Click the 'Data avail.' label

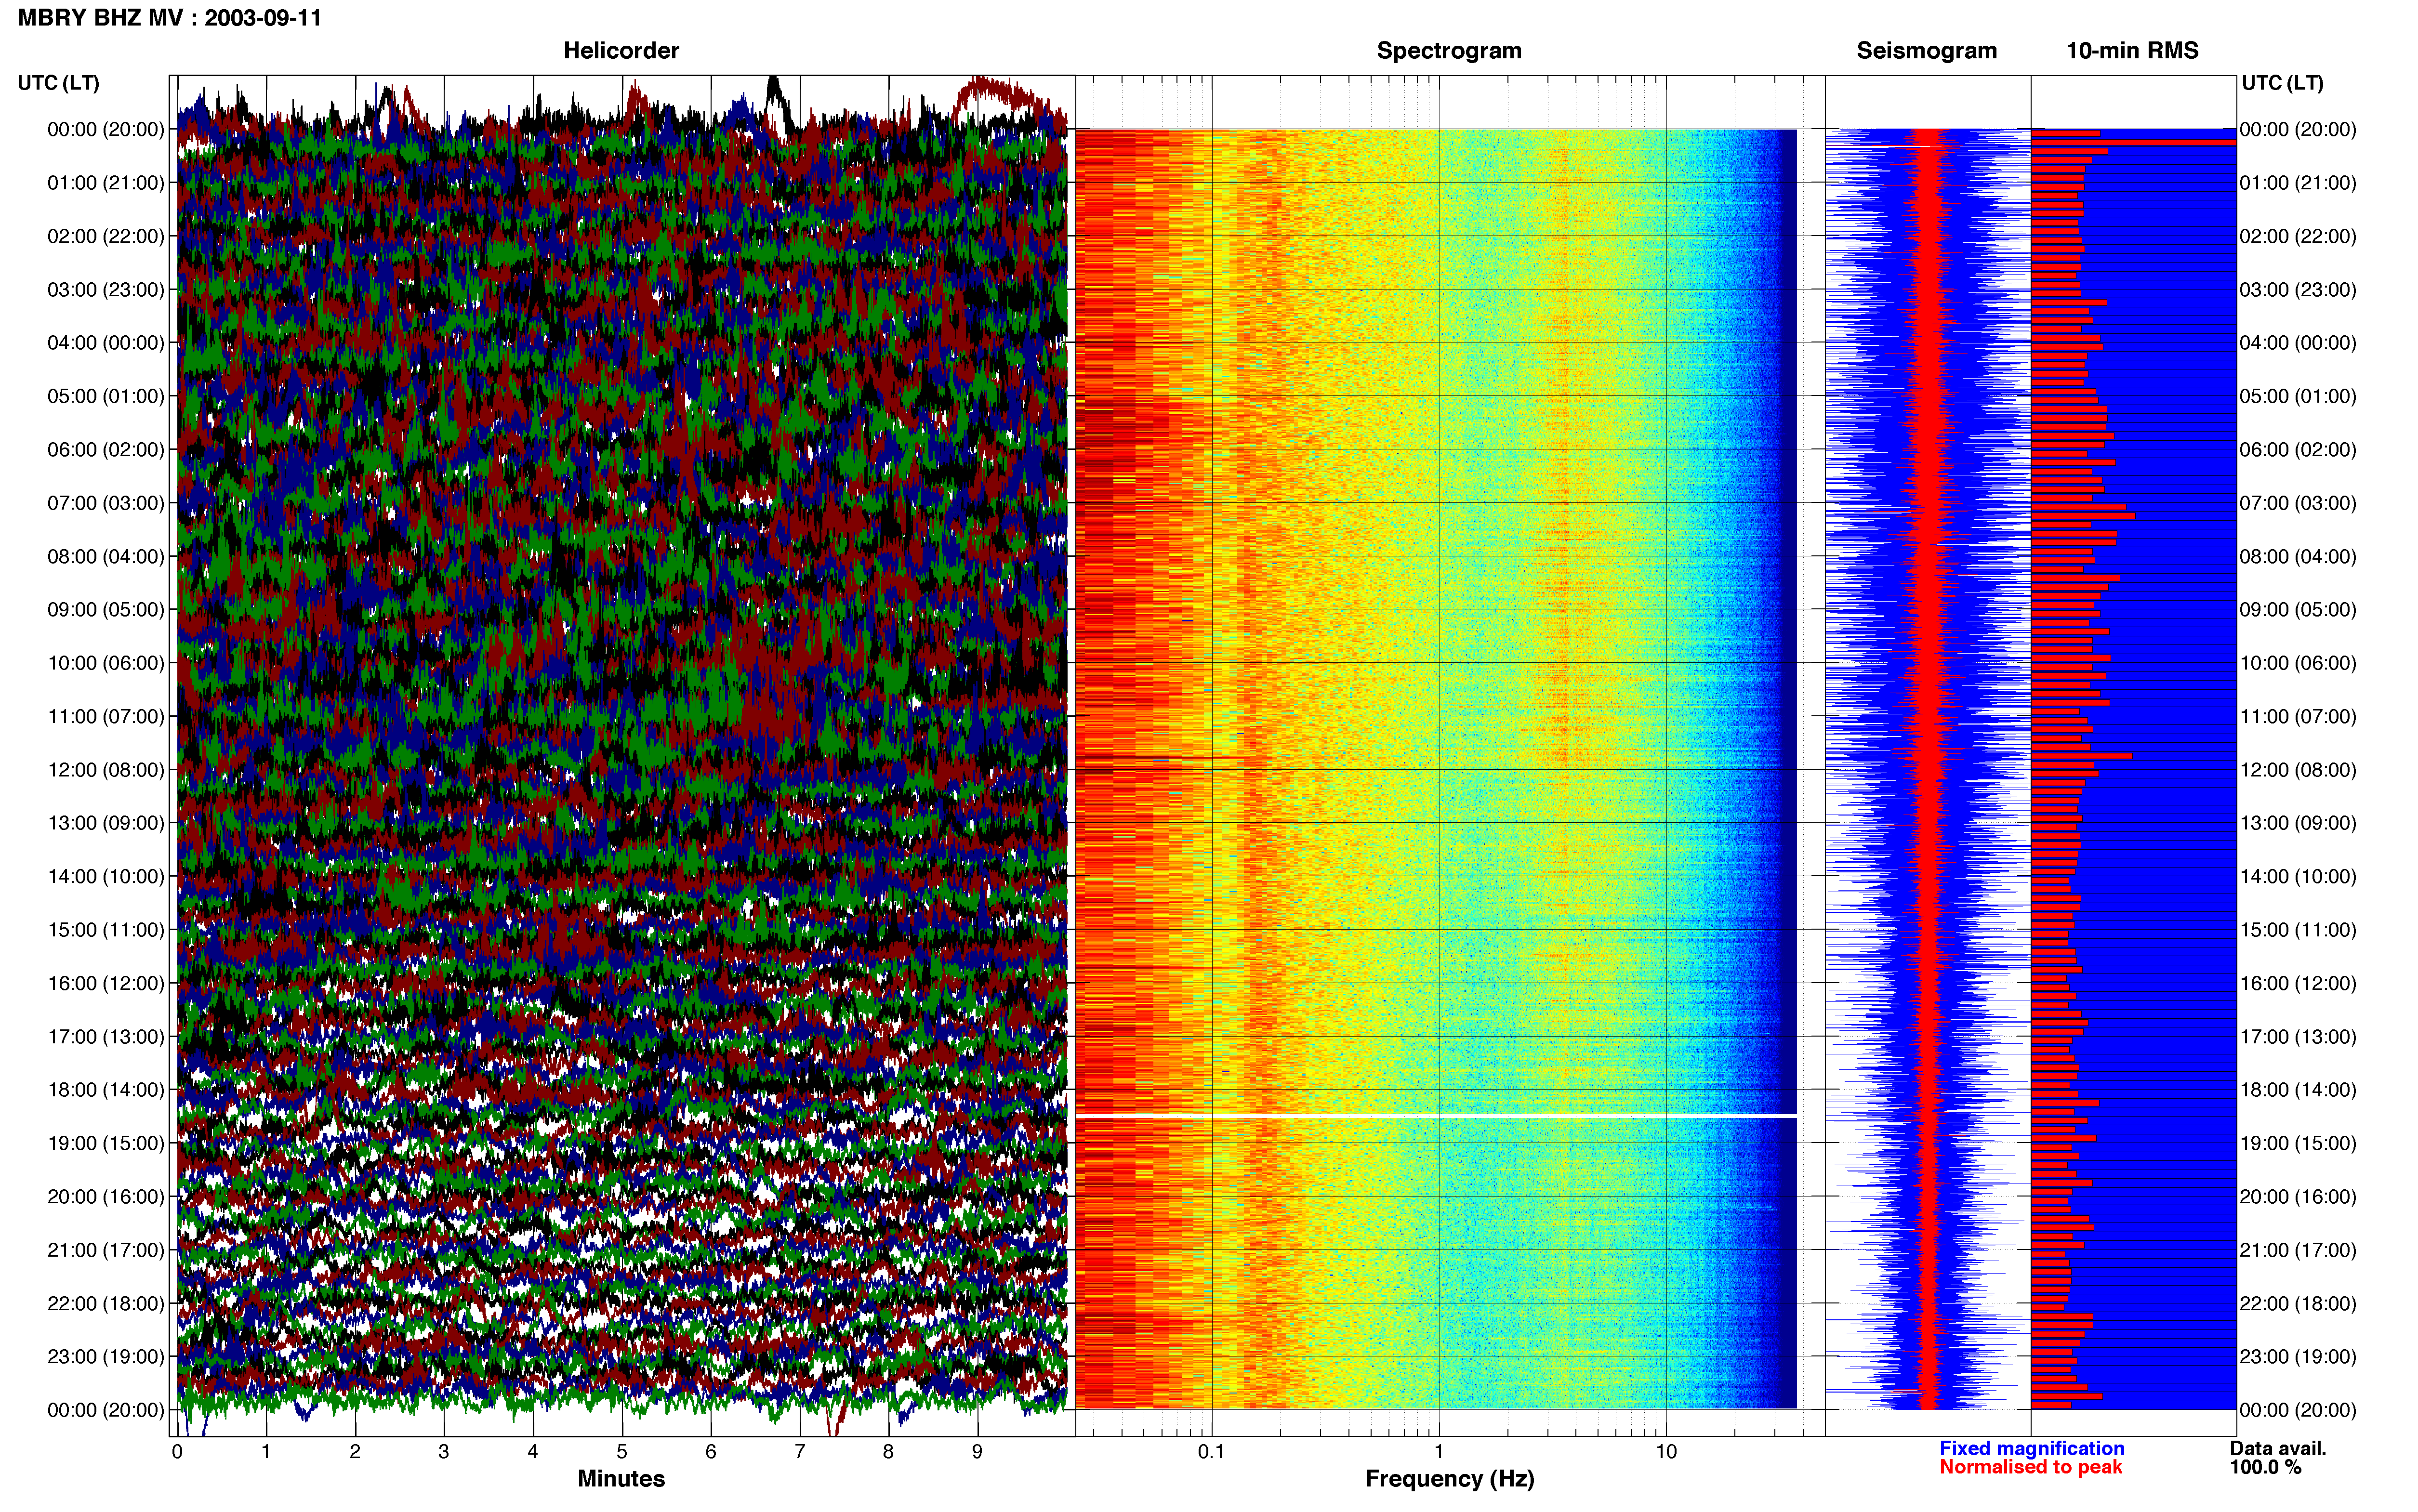[2278, 1448]
